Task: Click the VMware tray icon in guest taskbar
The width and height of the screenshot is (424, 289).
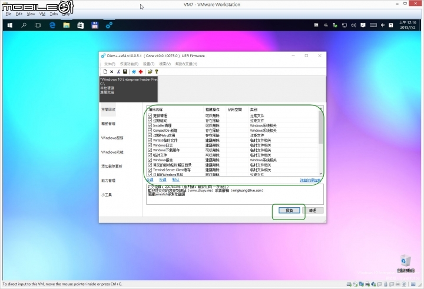Action: [316, 25]
